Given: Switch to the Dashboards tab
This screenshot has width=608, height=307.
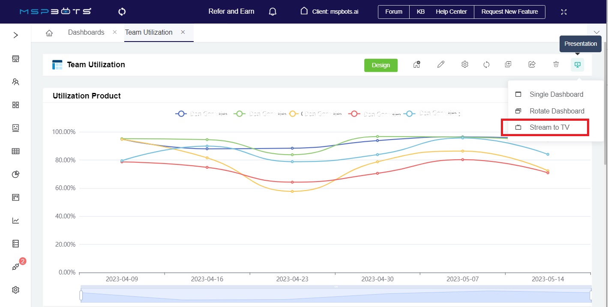Looking at the screenshot, I should 86,33.
